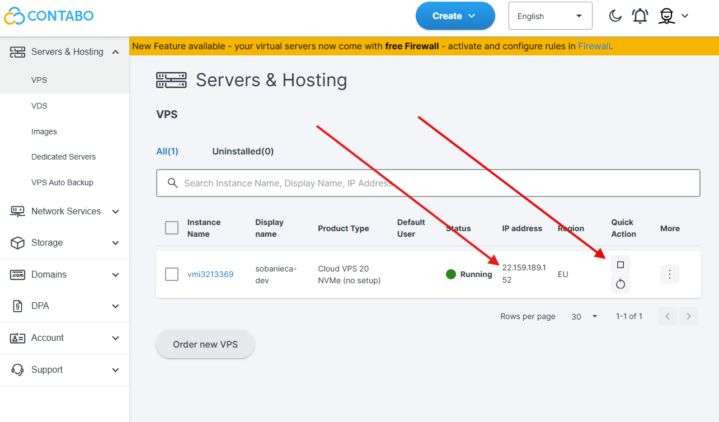Screen dimensions: 719x422
Task: Expand Domains section
Action: click(x=116, y=275)
